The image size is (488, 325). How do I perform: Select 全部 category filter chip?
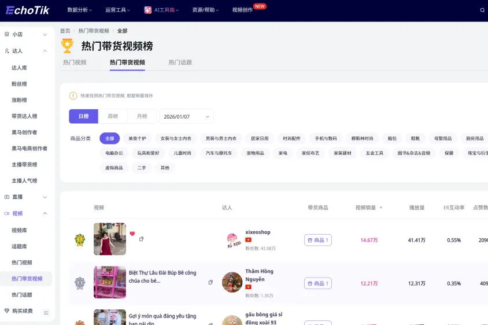[109, 138]
